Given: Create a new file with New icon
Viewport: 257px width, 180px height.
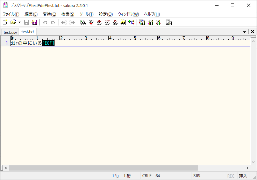Looking at the screenshot, I should [x=5, y=22].
